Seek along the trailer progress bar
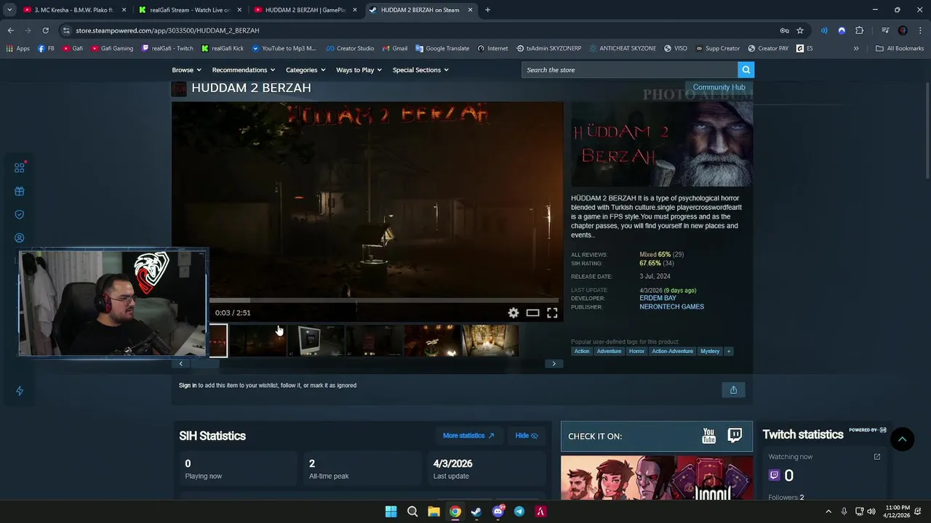This screenshot has width=931, height=523. tap(384, 300)
